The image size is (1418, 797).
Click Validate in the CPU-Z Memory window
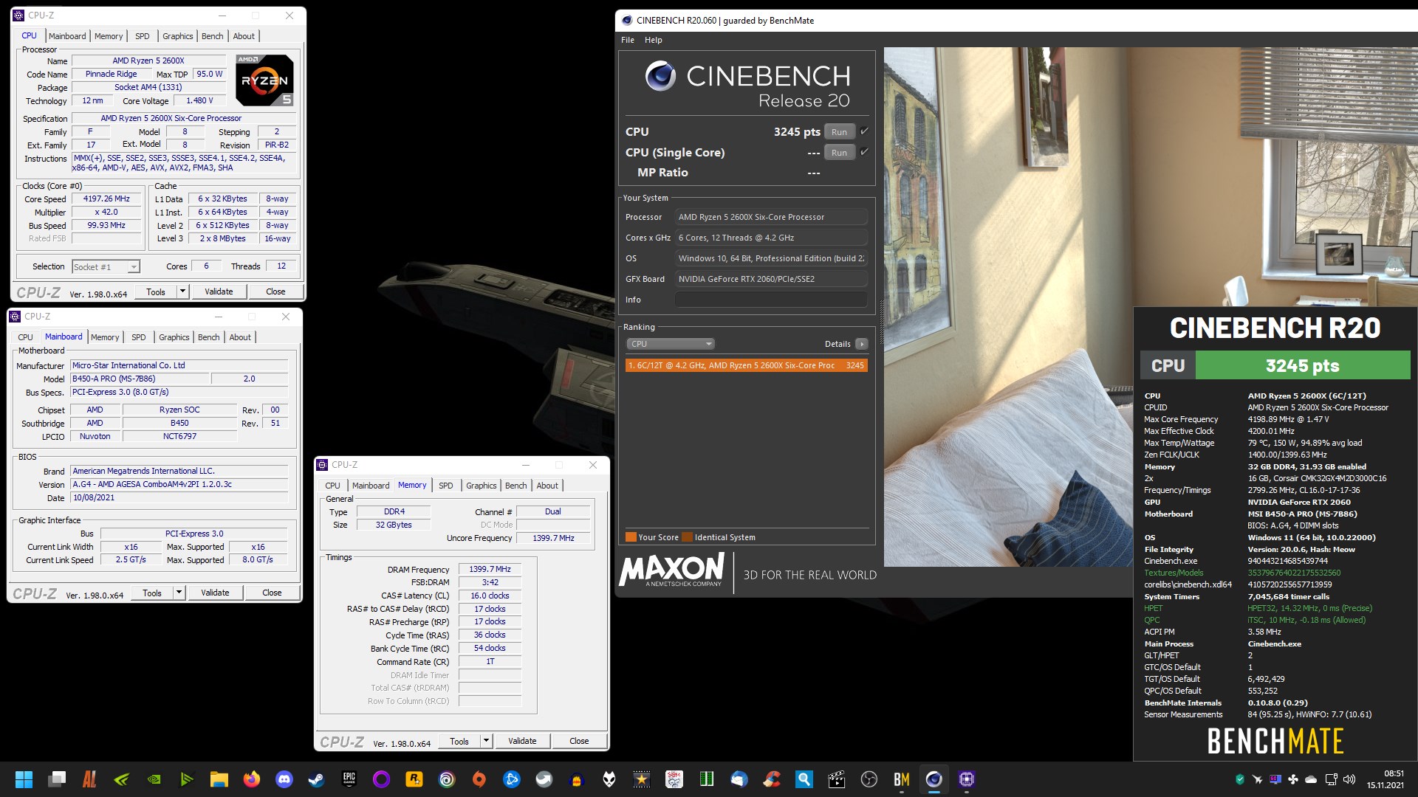(522, 741)
